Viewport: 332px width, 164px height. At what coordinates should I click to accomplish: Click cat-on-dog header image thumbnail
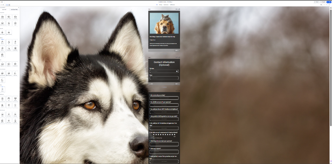[x=164, y=23]
